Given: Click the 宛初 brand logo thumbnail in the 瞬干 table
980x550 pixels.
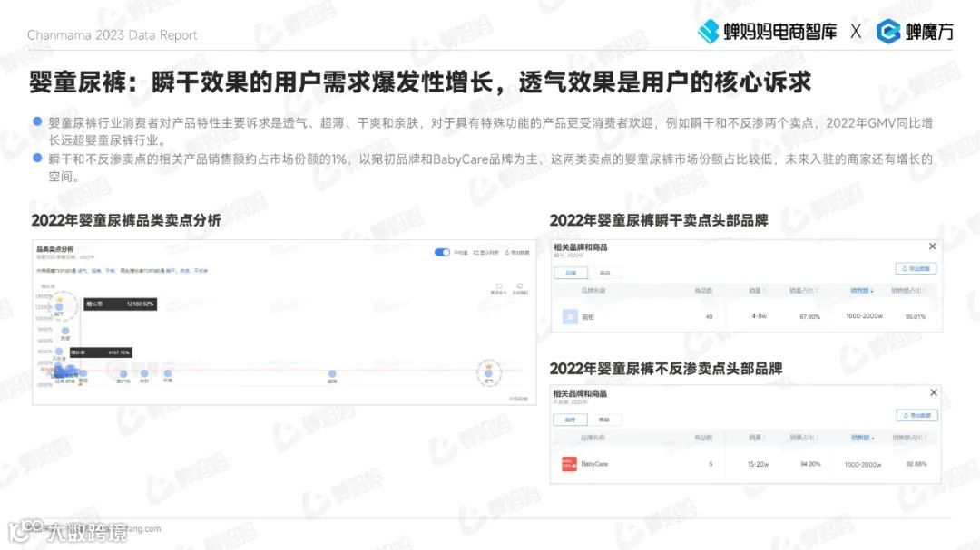Looking at the screenshot, I should pos(570,314).
